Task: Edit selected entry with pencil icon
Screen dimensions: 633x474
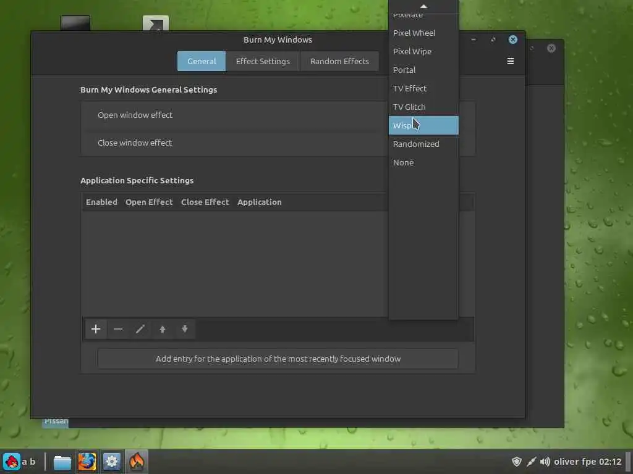Action: [140, 330]
